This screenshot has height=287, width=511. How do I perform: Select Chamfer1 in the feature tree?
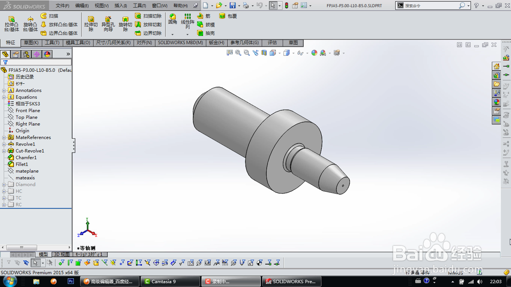(x=22, y=157)
